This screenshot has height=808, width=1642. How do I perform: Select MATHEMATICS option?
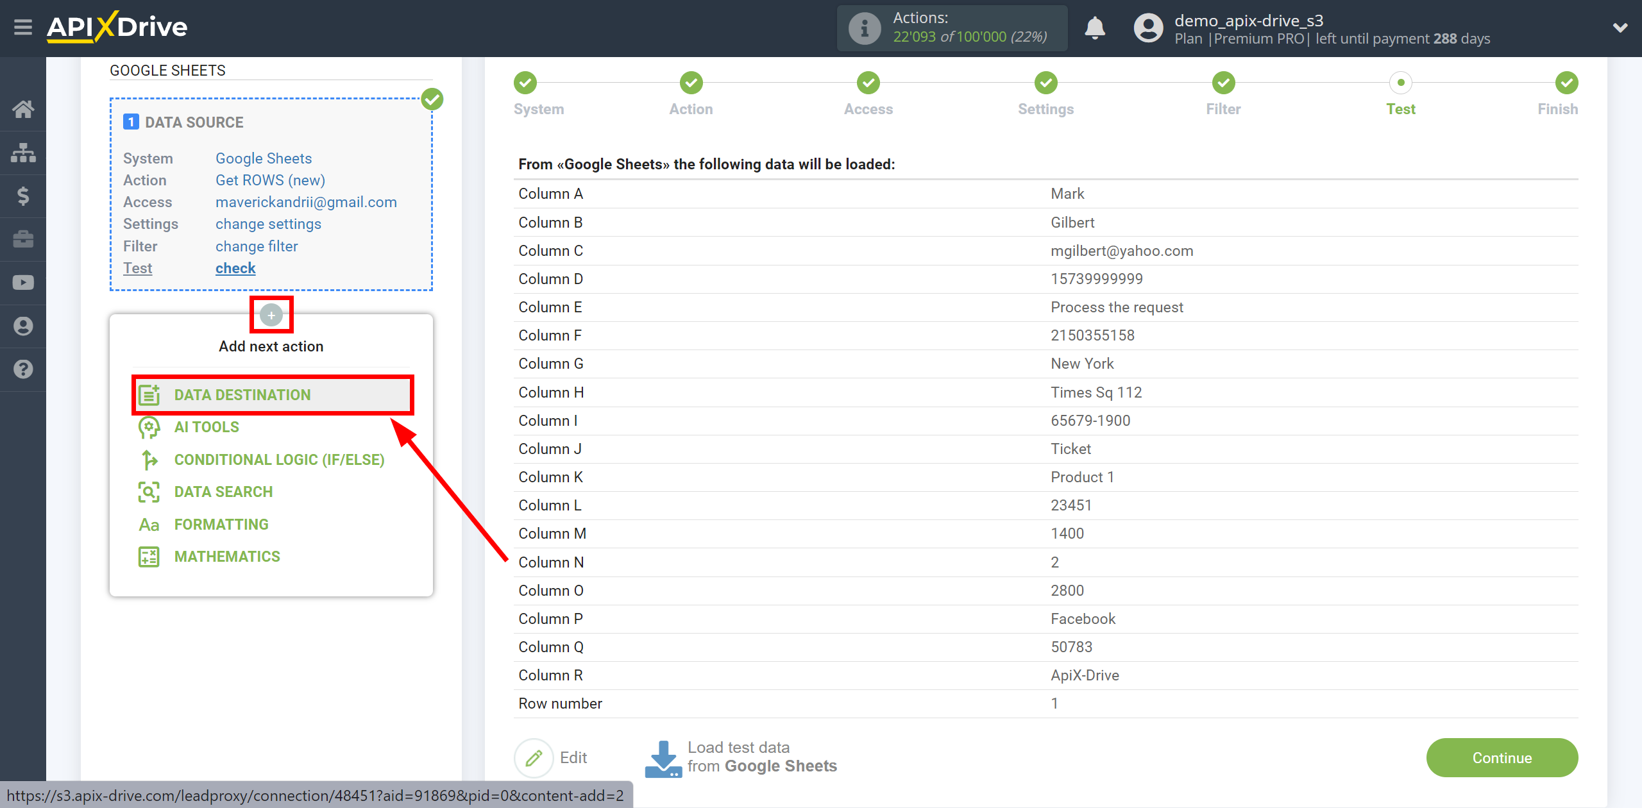[227, 557]
